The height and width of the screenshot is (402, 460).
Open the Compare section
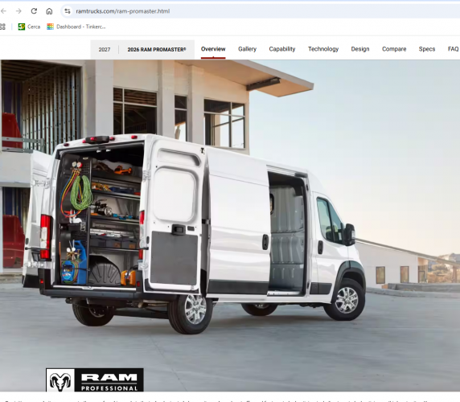pyautogui.click(x=394, y=49)
